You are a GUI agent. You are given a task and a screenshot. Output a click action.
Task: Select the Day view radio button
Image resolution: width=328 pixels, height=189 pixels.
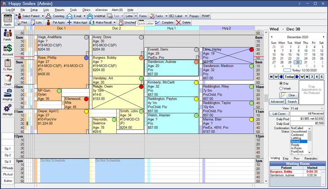pyautogui.click(x=281, y=83)
